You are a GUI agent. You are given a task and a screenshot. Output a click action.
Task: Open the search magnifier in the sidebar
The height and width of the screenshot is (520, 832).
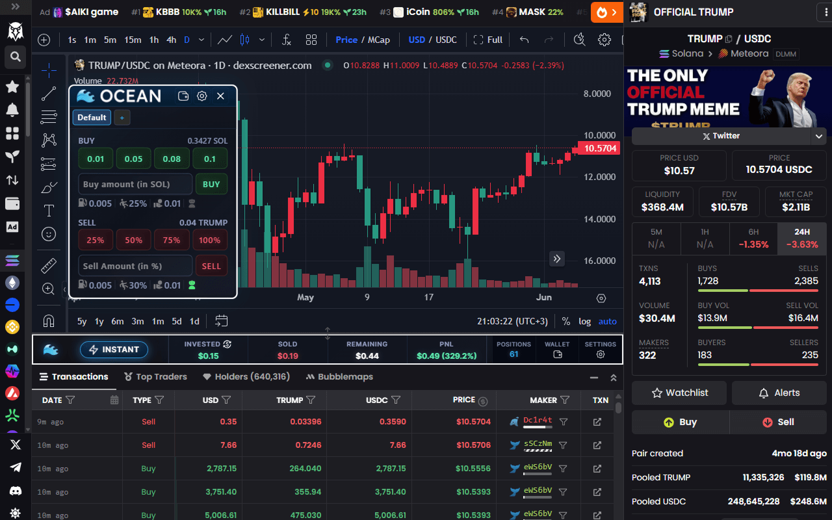pyautogui.click(x=14, y=57)
